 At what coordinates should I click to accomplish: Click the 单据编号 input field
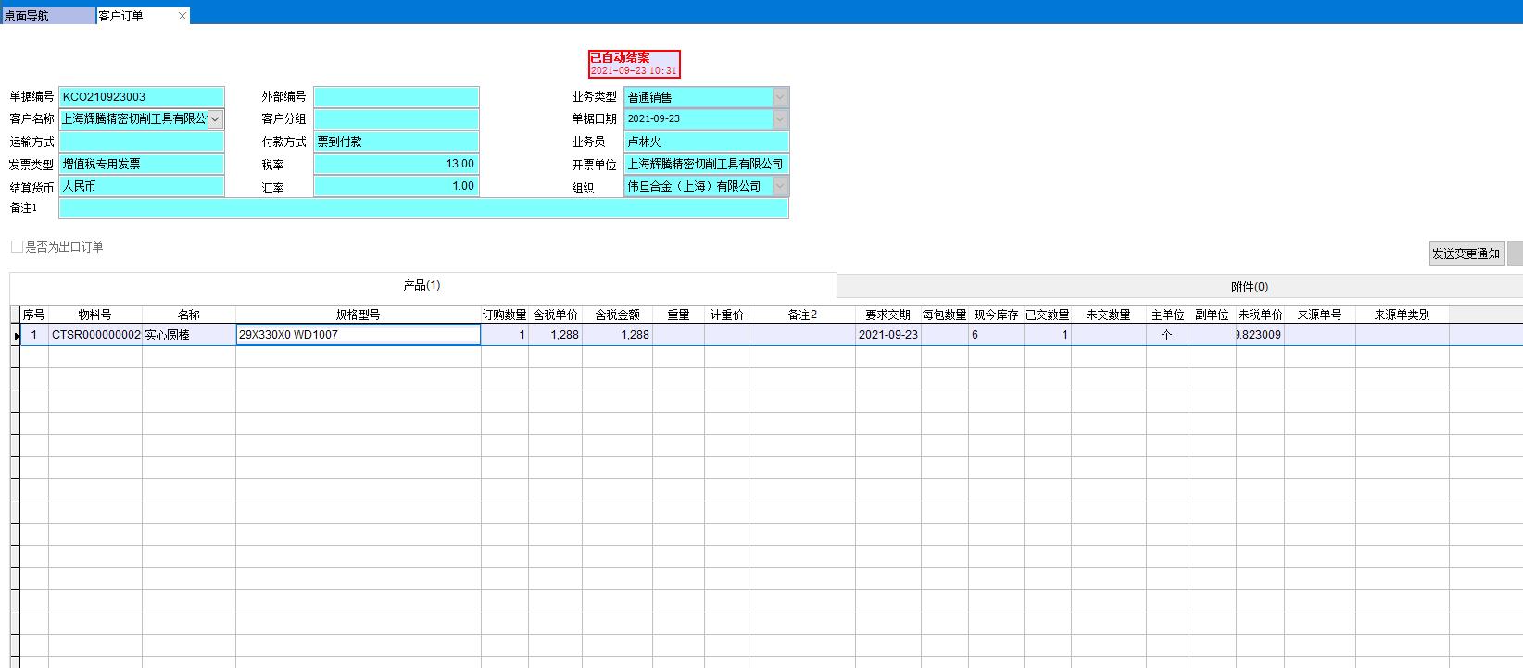coord(141,97)
